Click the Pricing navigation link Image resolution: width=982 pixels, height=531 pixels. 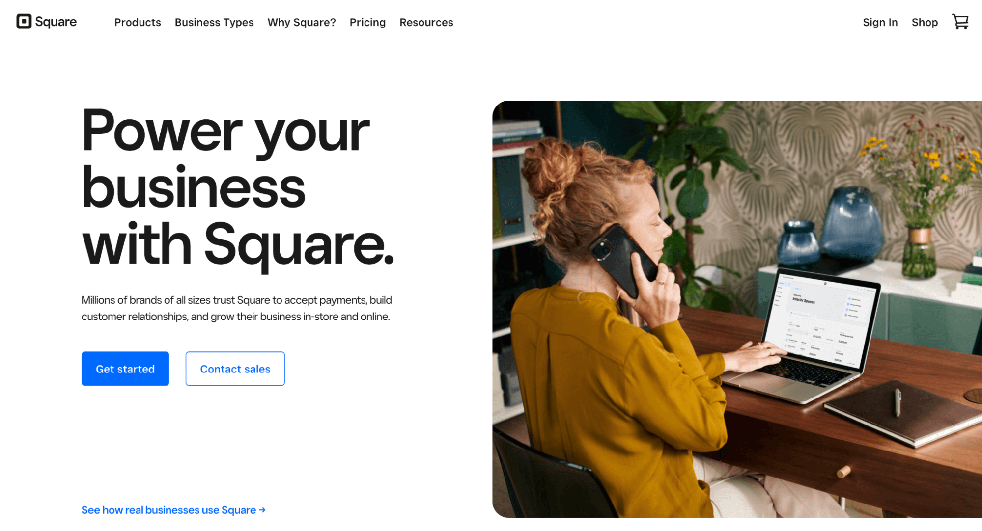coord(367,22)
